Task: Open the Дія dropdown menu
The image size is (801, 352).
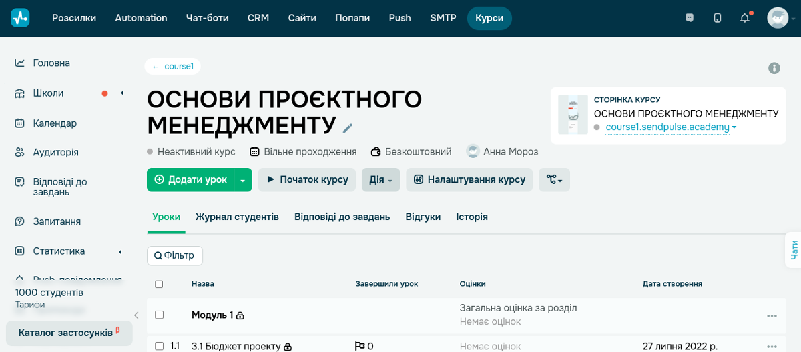Action: click(380, 180)
